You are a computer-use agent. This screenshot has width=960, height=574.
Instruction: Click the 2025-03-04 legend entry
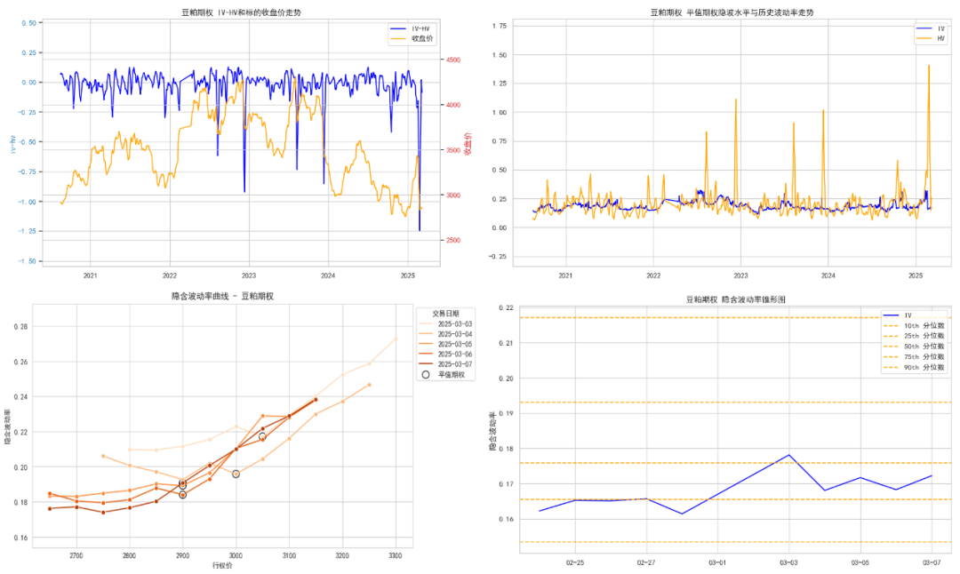coord(445,334)
